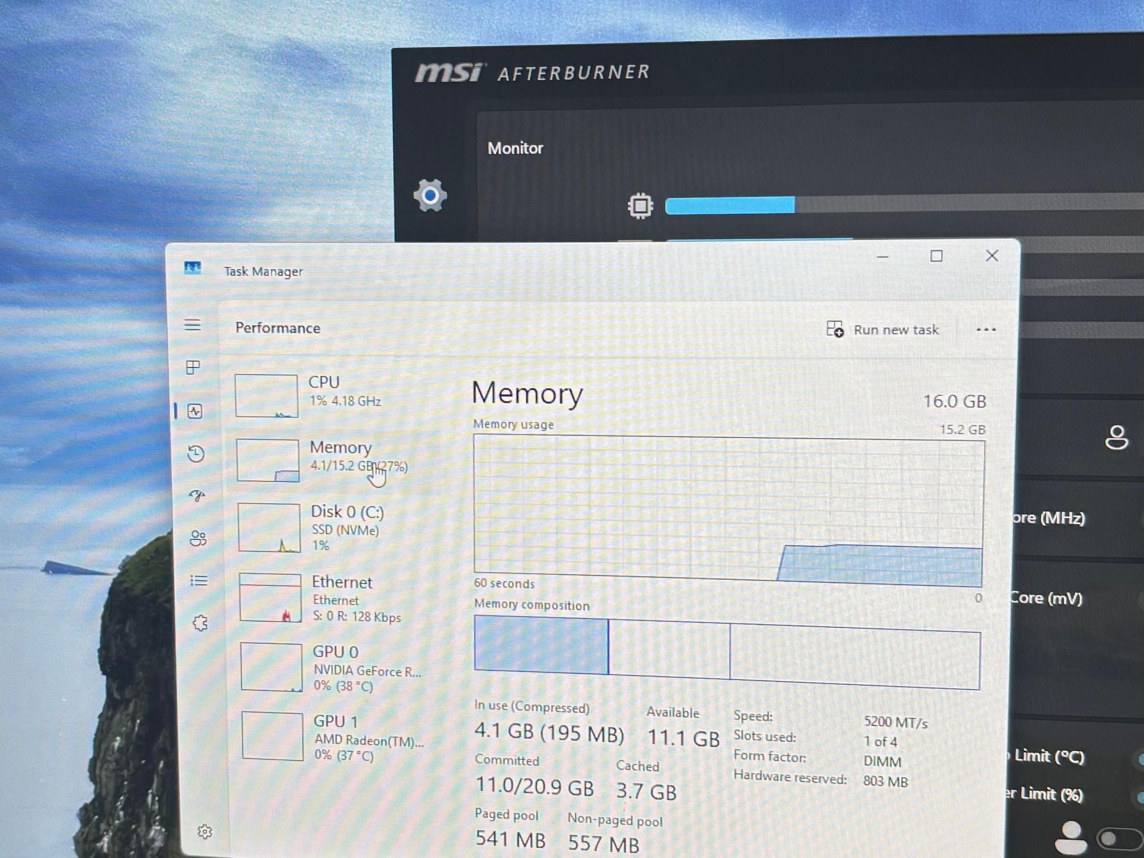
Task: Click the Form factor DIMM value
Action: [883, 762]
